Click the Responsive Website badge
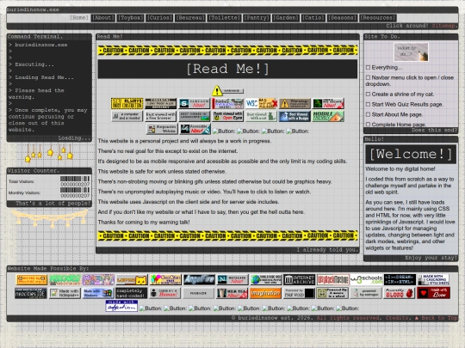Image resolution: width=465 pixels, height=348 pixels. click(x=162, y=129)
